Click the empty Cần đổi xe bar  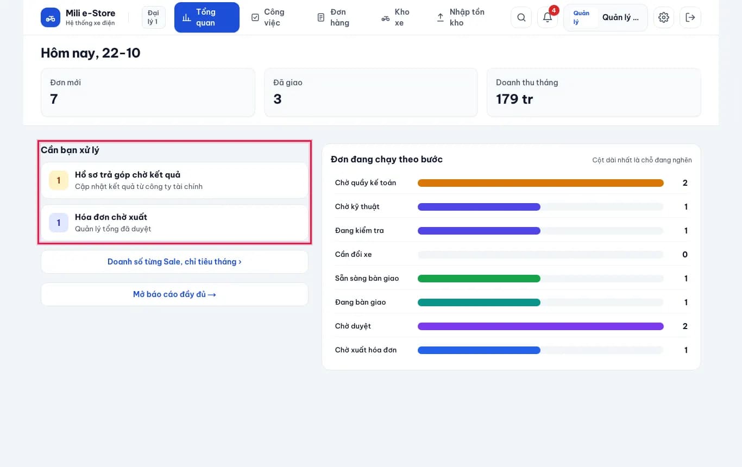540,255
